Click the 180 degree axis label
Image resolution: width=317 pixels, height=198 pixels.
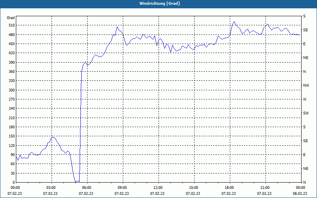click(x=12, y=127)
